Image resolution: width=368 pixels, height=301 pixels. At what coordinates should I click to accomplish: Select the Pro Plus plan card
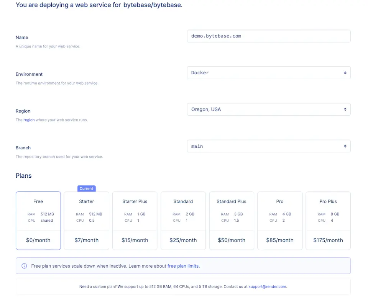[328, 220]
